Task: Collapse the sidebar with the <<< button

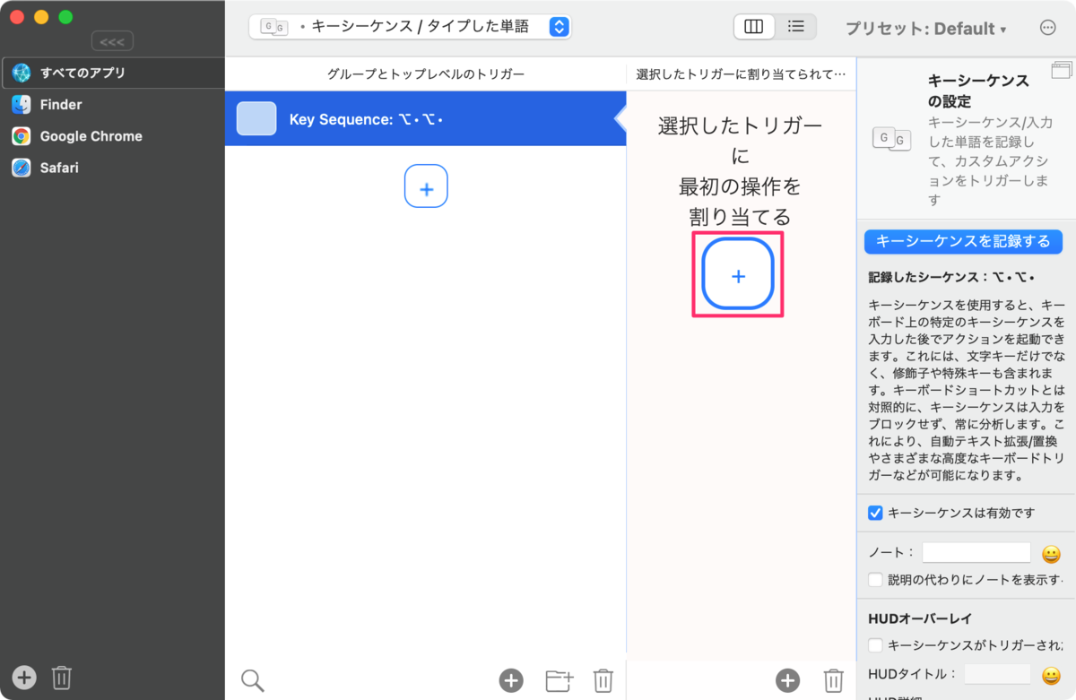Action: coord(113,39)
